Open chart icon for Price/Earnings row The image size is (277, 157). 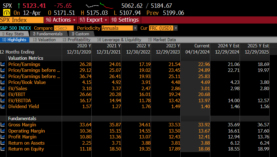pos(3,64)
